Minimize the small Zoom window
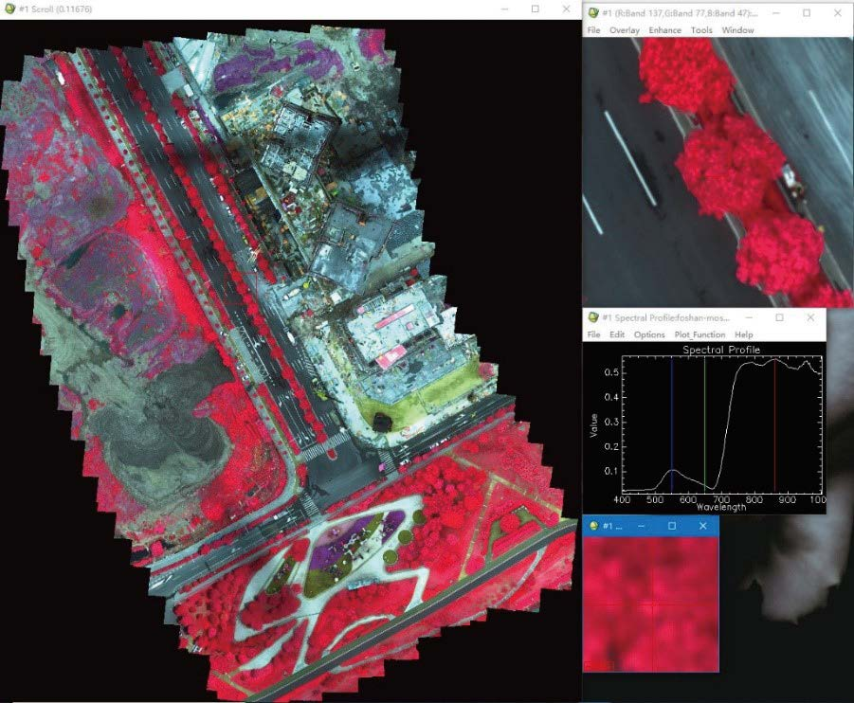This screenshot has width=854, height=703. [x=641, y=525]
